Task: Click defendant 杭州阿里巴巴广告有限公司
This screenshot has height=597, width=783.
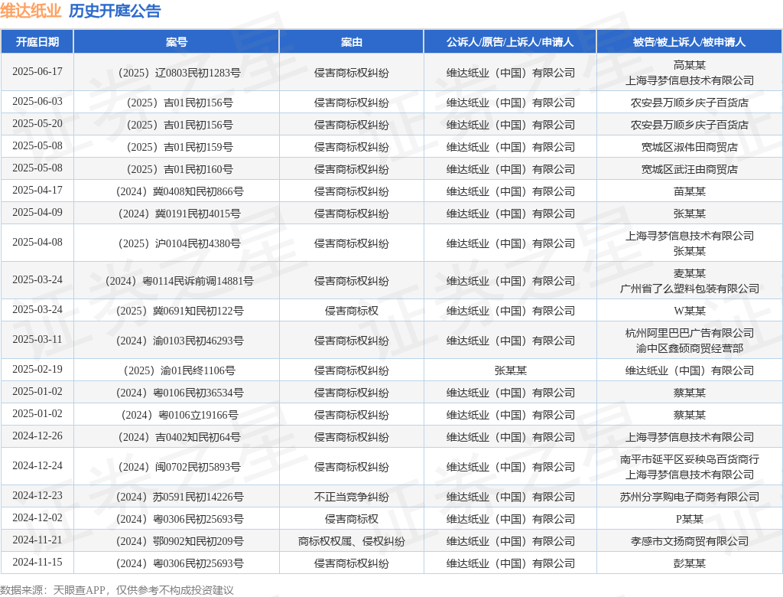Action: [x=690, y=332]
